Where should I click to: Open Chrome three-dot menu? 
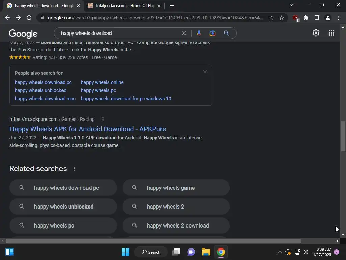[339, 18]
